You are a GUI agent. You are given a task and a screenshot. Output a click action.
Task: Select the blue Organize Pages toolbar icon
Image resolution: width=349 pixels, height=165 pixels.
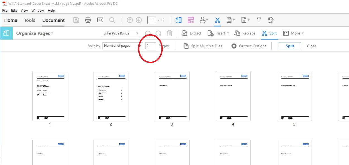pyautogui.click(x=178, y=20)
